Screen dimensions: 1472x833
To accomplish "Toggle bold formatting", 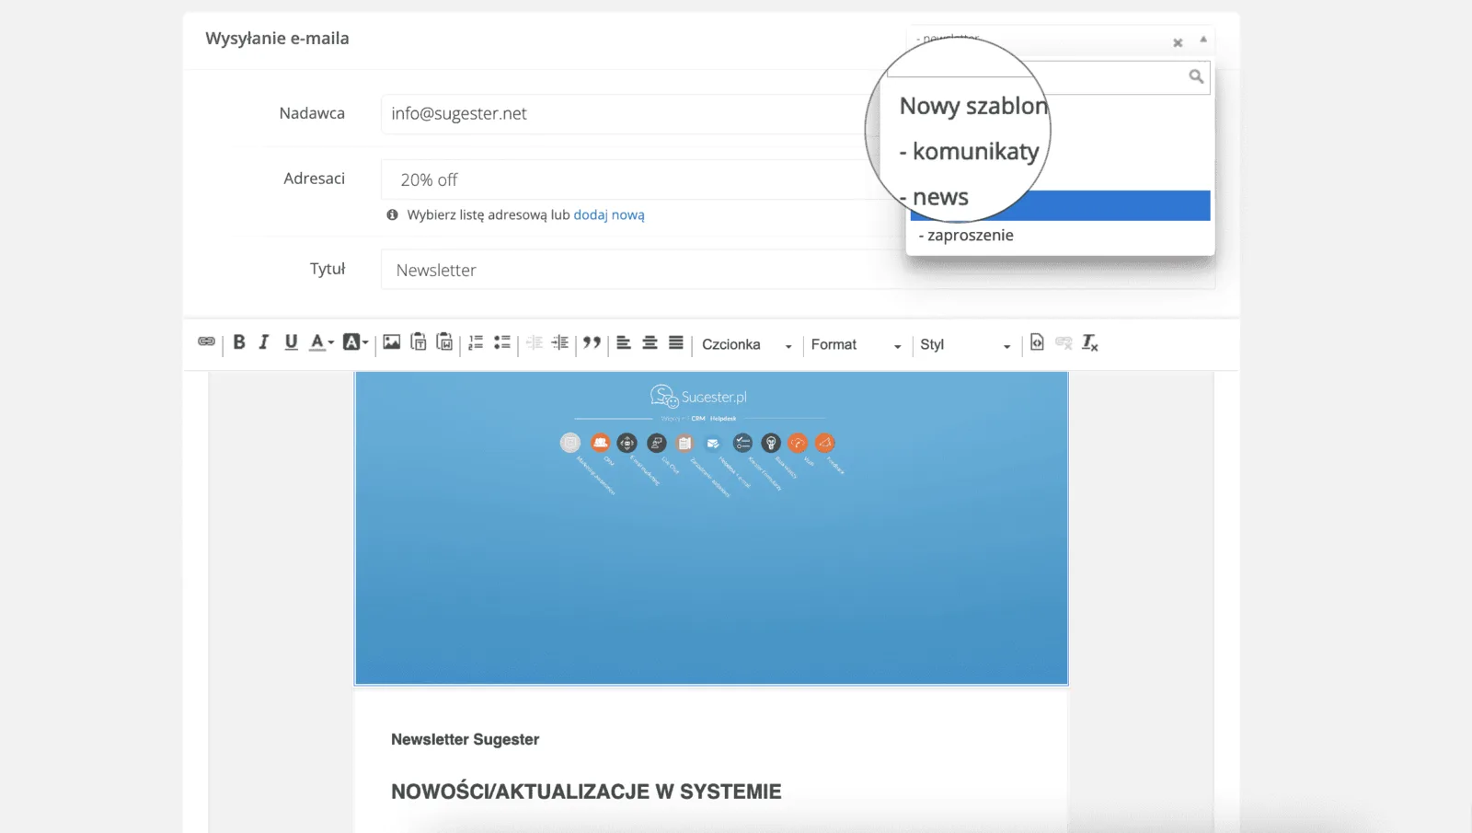I will coord(239,342).
